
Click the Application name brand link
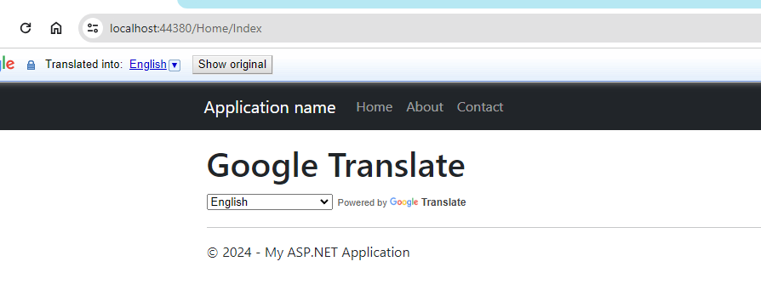coord(270,107)
